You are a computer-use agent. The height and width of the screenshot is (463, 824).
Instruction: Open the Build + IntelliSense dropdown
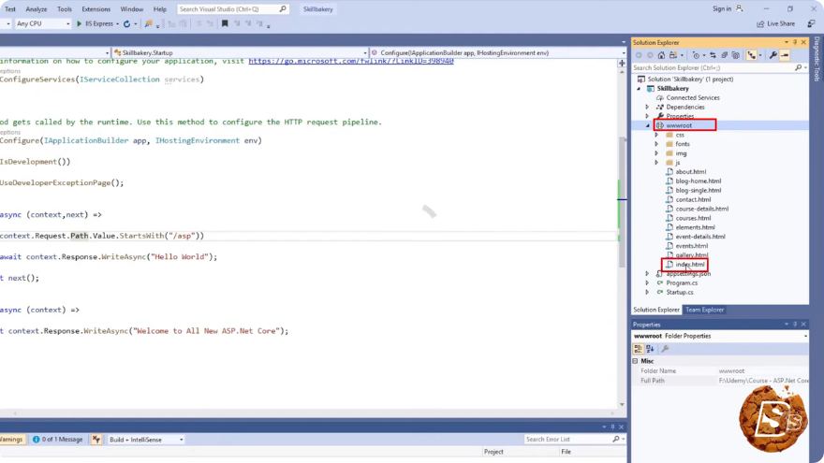pos(146,440)
